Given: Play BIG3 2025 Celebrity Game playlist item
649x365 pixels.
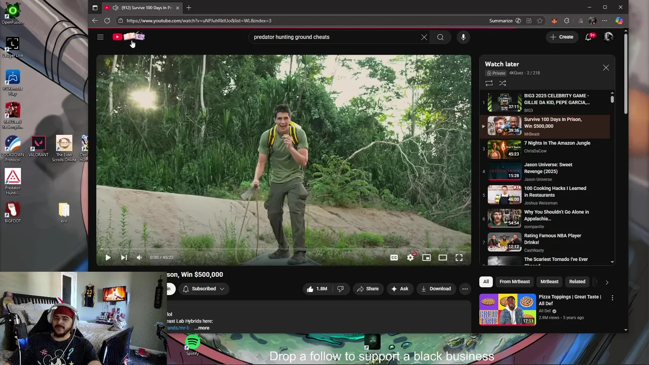Looking at the screenshot, I should coord(545,102).
